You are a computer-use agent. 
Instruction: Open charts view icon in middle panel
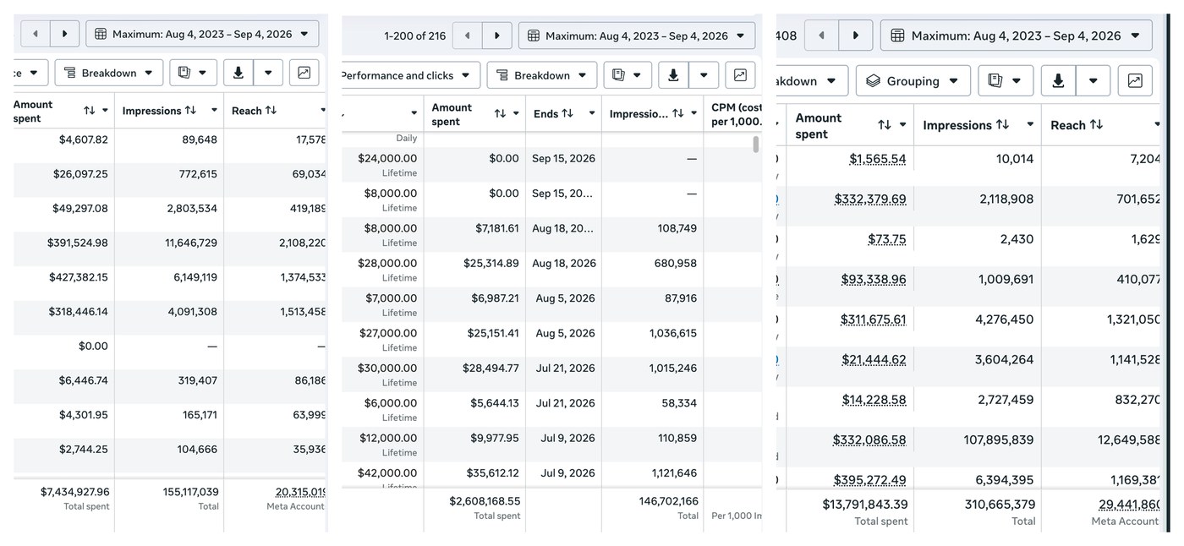tap(740, 75)
